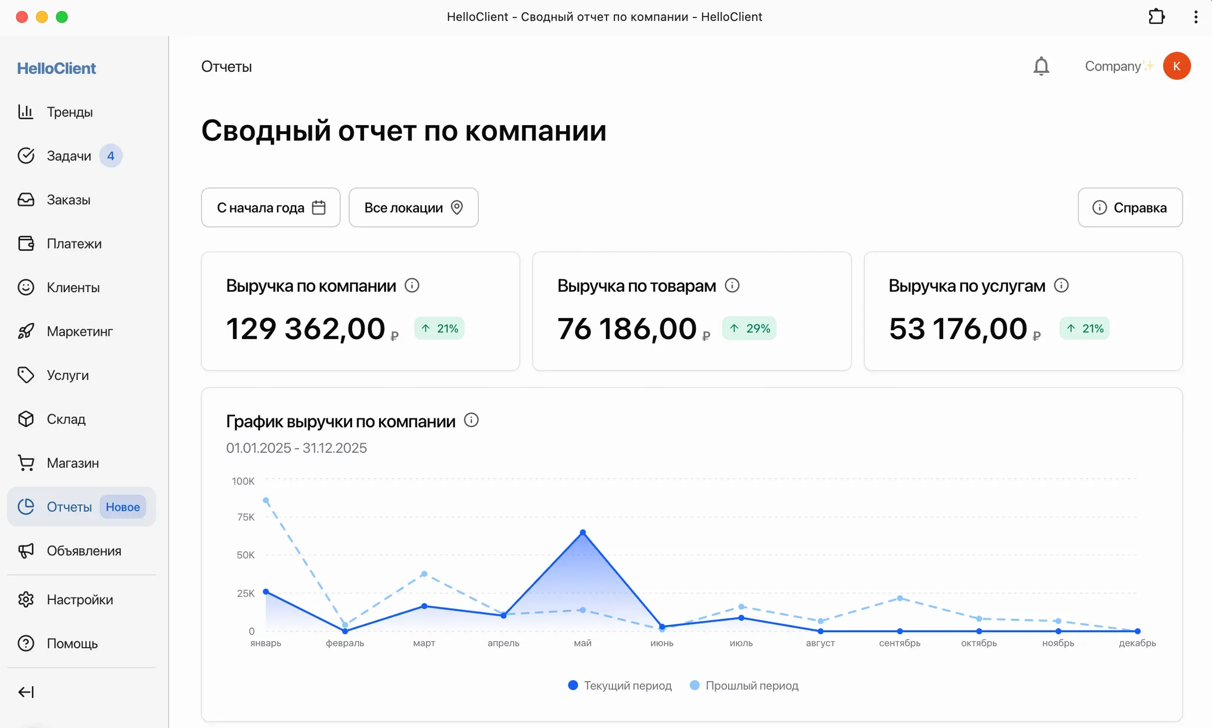Click the browser extensions puzzle icon
The height and width of the screenshot is (728, 1212).
[x=1156, y=17]
